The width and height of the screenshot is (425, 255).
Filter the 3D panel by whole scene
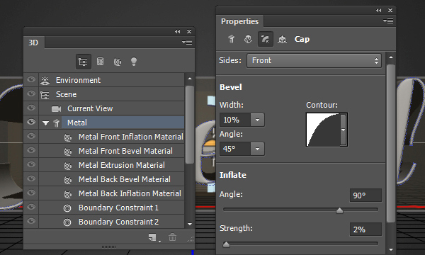point(83,62)
